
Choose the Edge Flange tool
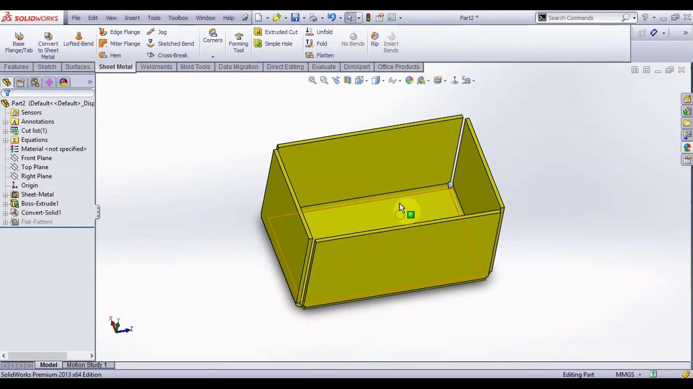pos(120,32)
